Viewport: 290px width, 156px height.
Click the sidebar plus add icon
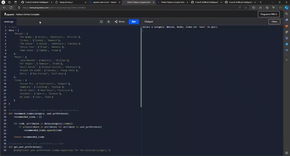click(x=287, y=60)
